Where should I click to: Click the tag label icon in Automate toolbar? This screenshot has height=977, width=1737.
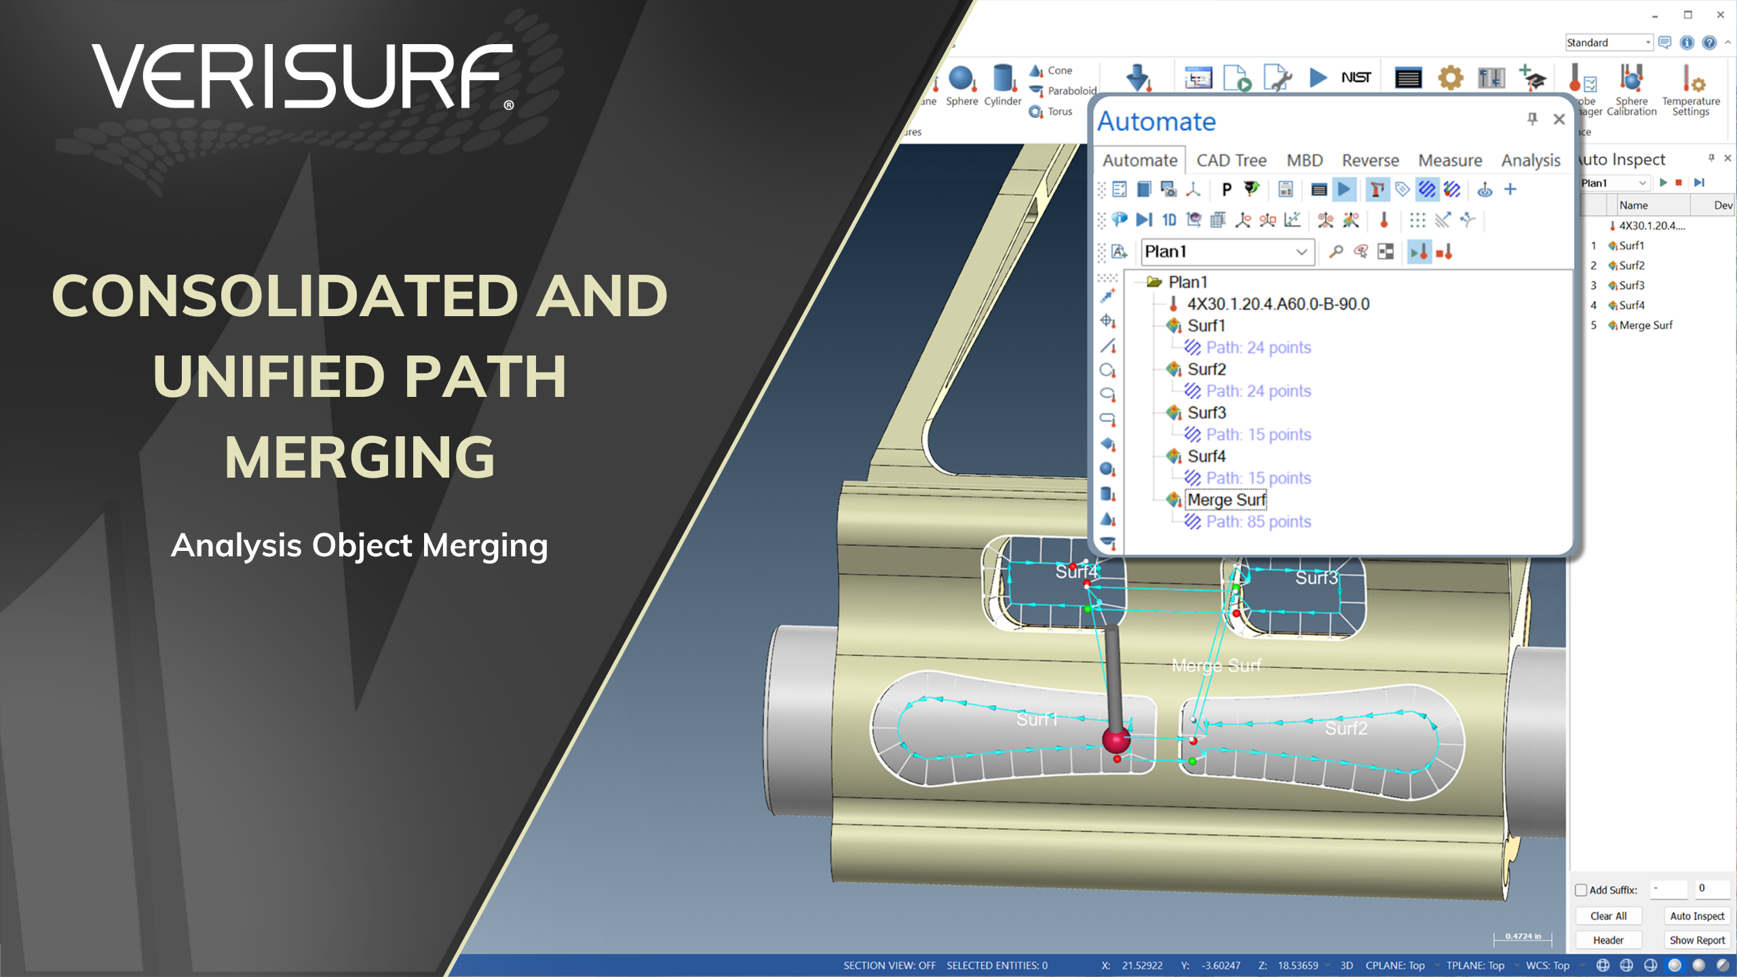[1402, 189]
